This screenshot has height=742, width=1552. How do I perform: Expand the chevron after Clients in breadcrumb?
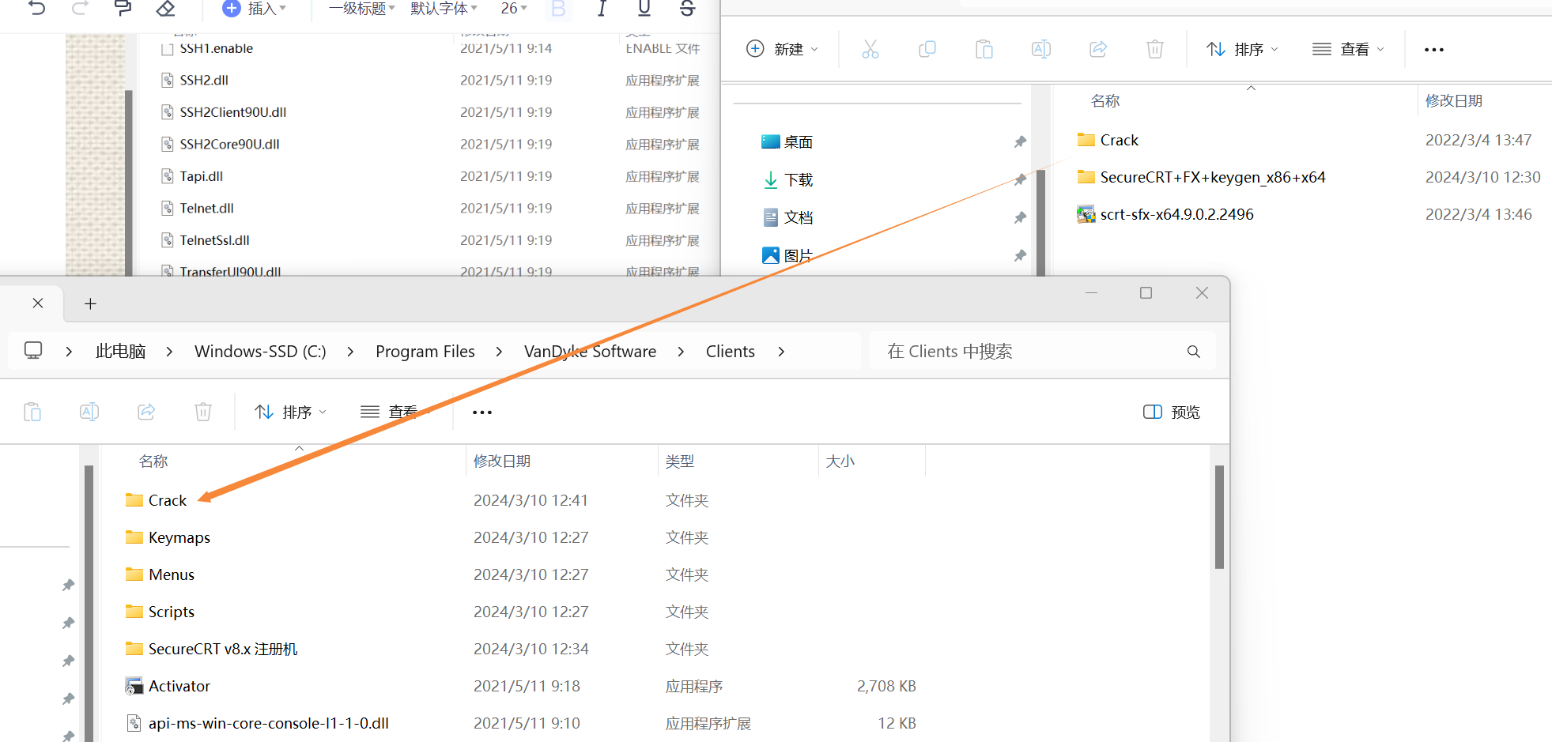pyautogui.click(x=781, y=352)
